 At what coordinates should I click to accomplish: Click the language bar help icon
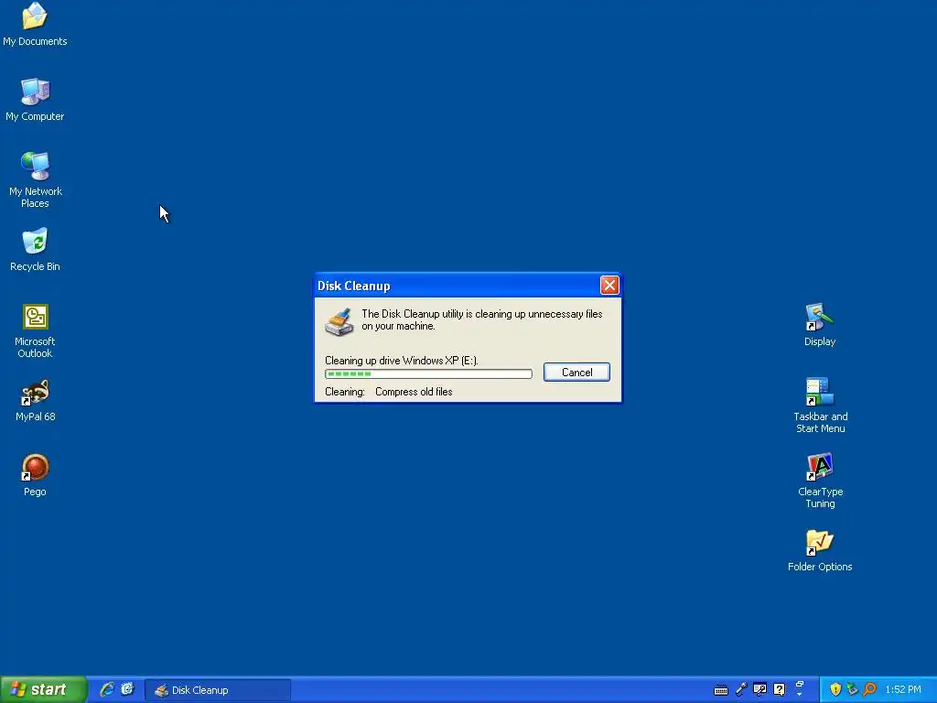(780, 689)
